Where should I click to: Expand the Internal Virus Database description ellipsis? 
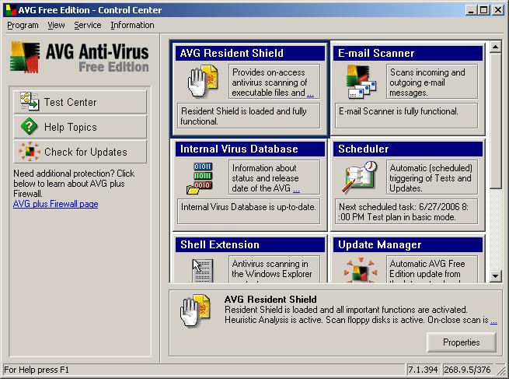point(295,189)
